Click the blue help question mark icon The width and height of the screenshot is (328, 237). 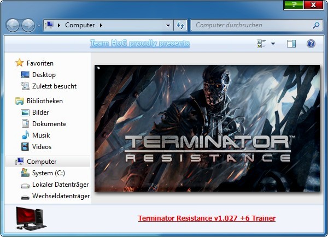tap(311, 44)
